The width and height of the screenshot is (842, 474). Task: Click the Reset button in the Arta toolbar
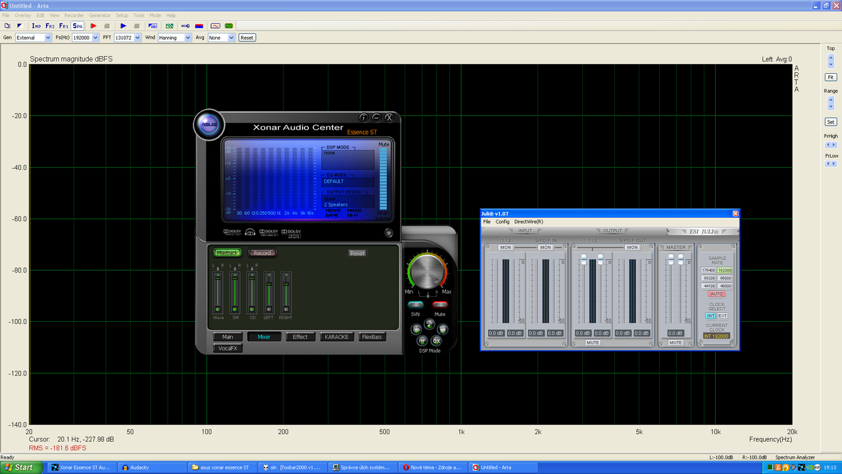tap(247, 38)
